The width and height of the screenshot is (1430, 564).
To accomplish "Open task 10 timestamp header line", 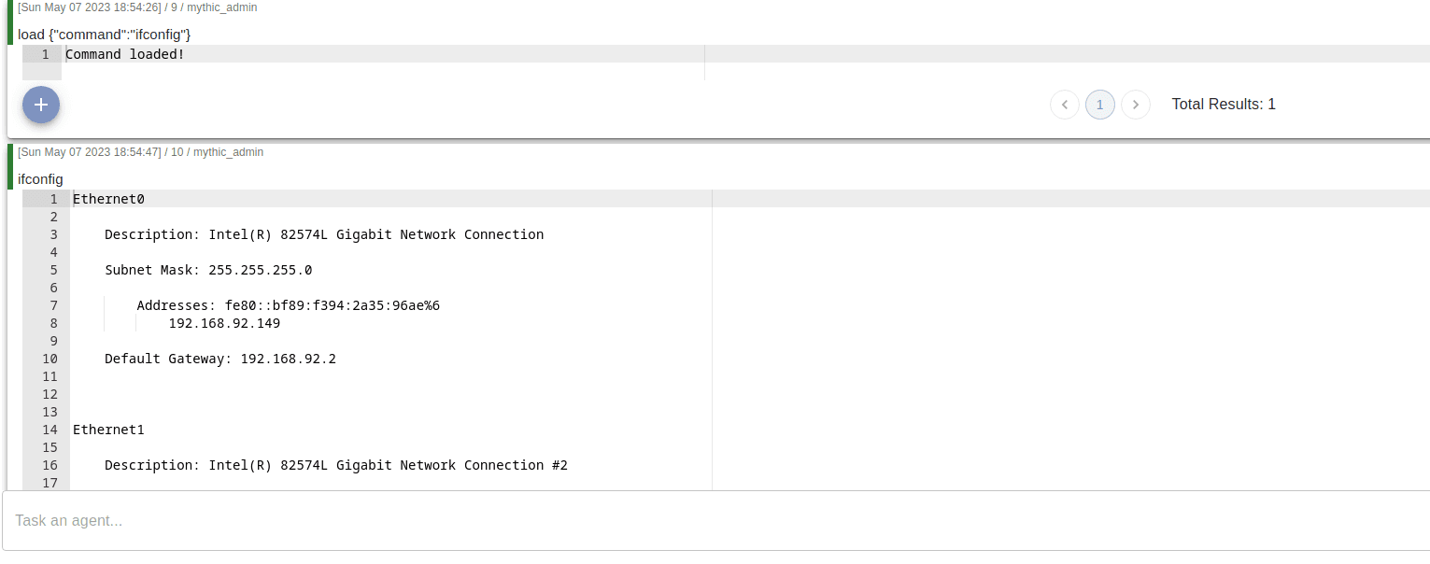I will click(x=140, y=151).
